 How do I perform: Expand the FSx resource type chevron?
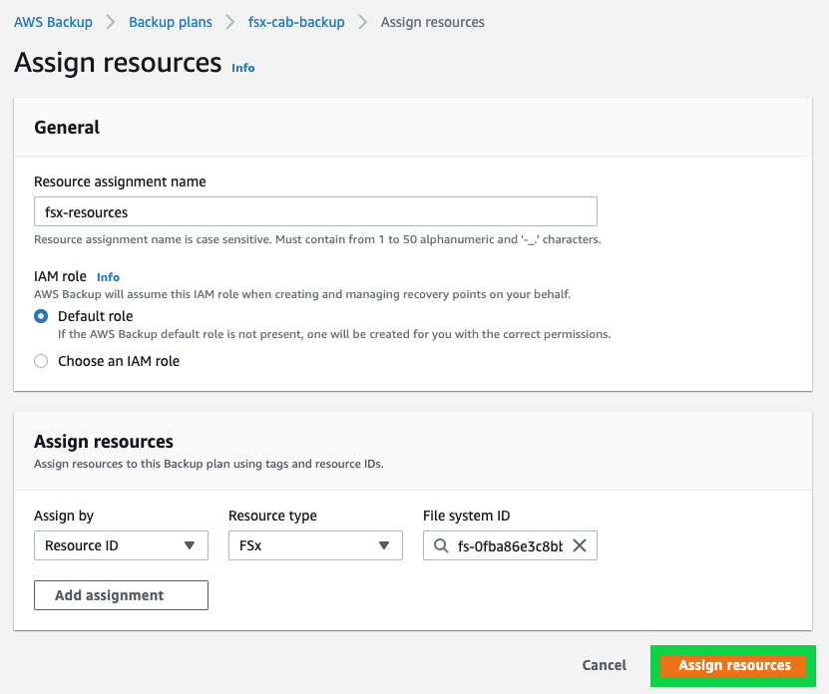[384, 545]
